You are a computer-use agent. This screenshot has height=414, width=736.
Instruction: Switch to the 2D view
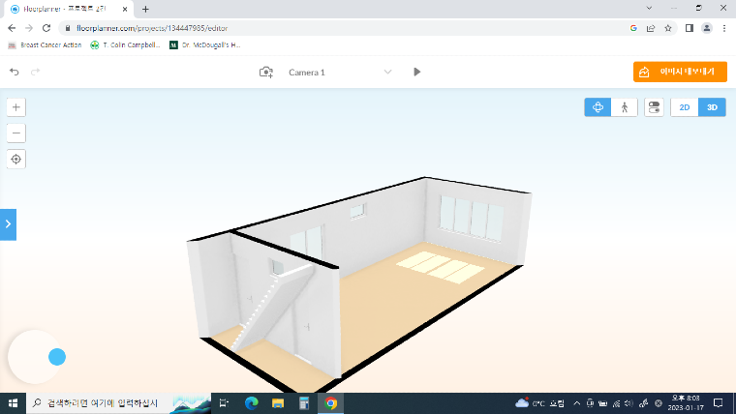click(x=685, y=107)
